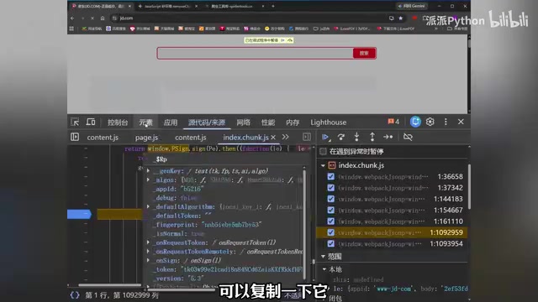Open the 性能 performance tab
538x302 pixels.
tap(268, 122)
